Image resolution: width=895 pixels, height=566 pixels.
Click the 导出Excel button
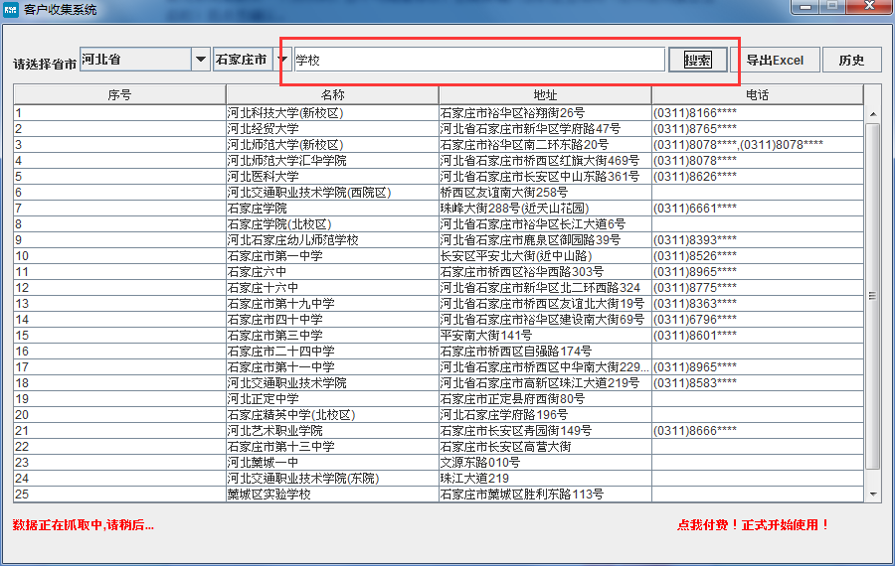pyautogui.click(x=775, y=60)
